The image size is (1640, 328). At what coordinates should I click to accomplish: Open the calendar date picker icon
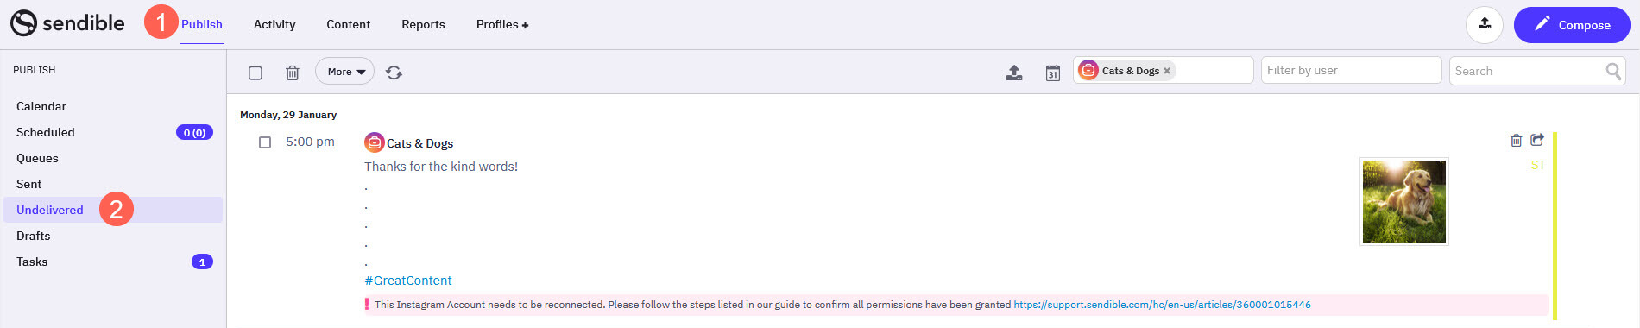pyautogui.click(x=1052, y=73)
